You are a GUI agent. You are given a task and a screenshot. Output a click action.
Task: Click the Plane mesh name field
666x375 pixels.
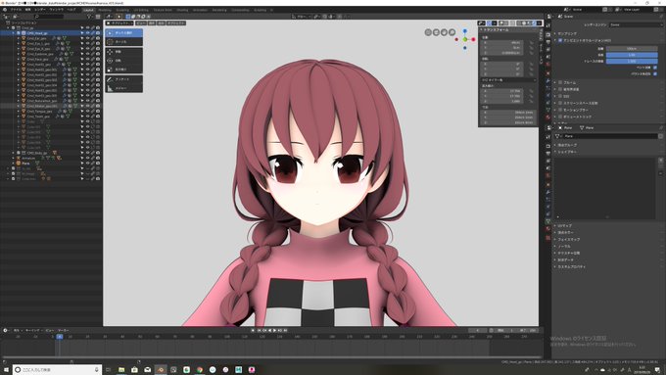(x=610, y=136)
